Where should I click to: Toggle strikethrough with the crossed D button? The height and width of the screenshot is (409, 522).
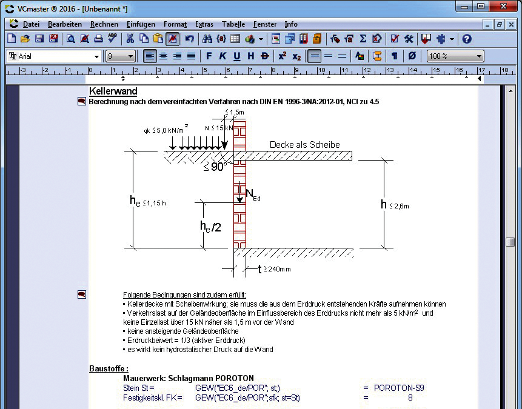click(x=265, y=56)
